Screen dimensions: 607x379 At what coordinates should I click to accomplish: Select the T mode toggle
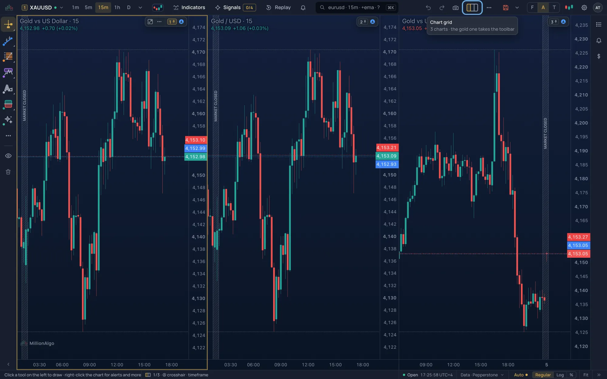tap(554, 8)
